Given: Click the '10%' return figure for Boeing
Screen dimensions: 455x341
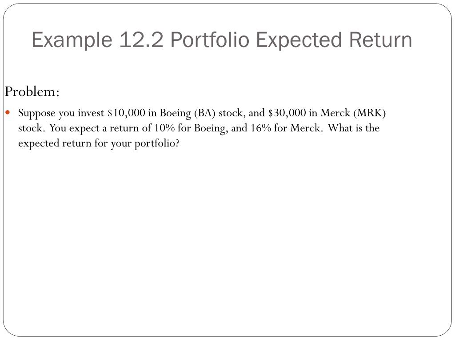Looking at the screenshot, I should pyautogui.click(x=164, y=128).
